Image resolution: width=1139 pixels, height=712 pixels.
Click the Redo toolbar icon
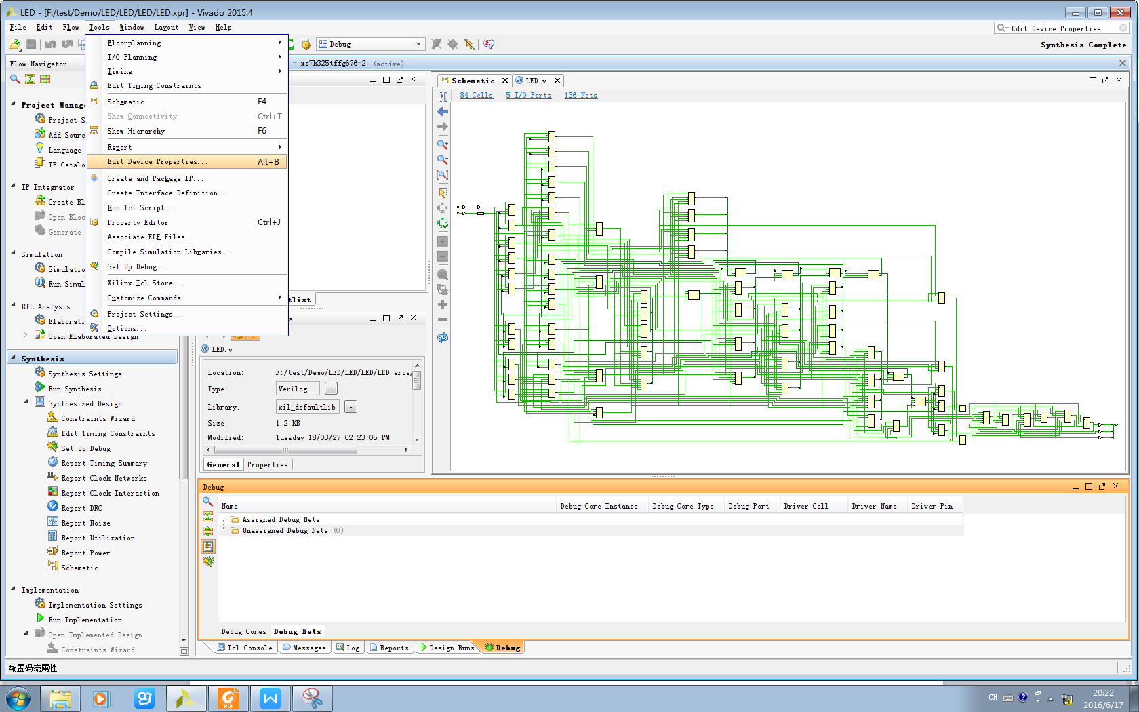coord(67,44)
